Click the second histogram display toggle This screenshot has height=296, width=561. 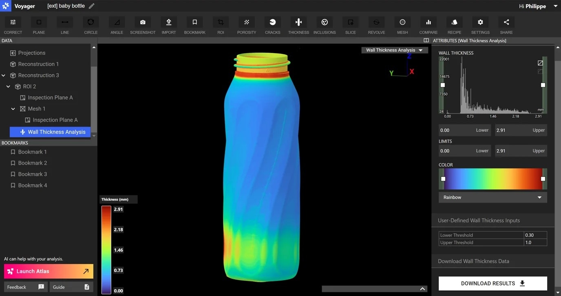pos(540,71)
